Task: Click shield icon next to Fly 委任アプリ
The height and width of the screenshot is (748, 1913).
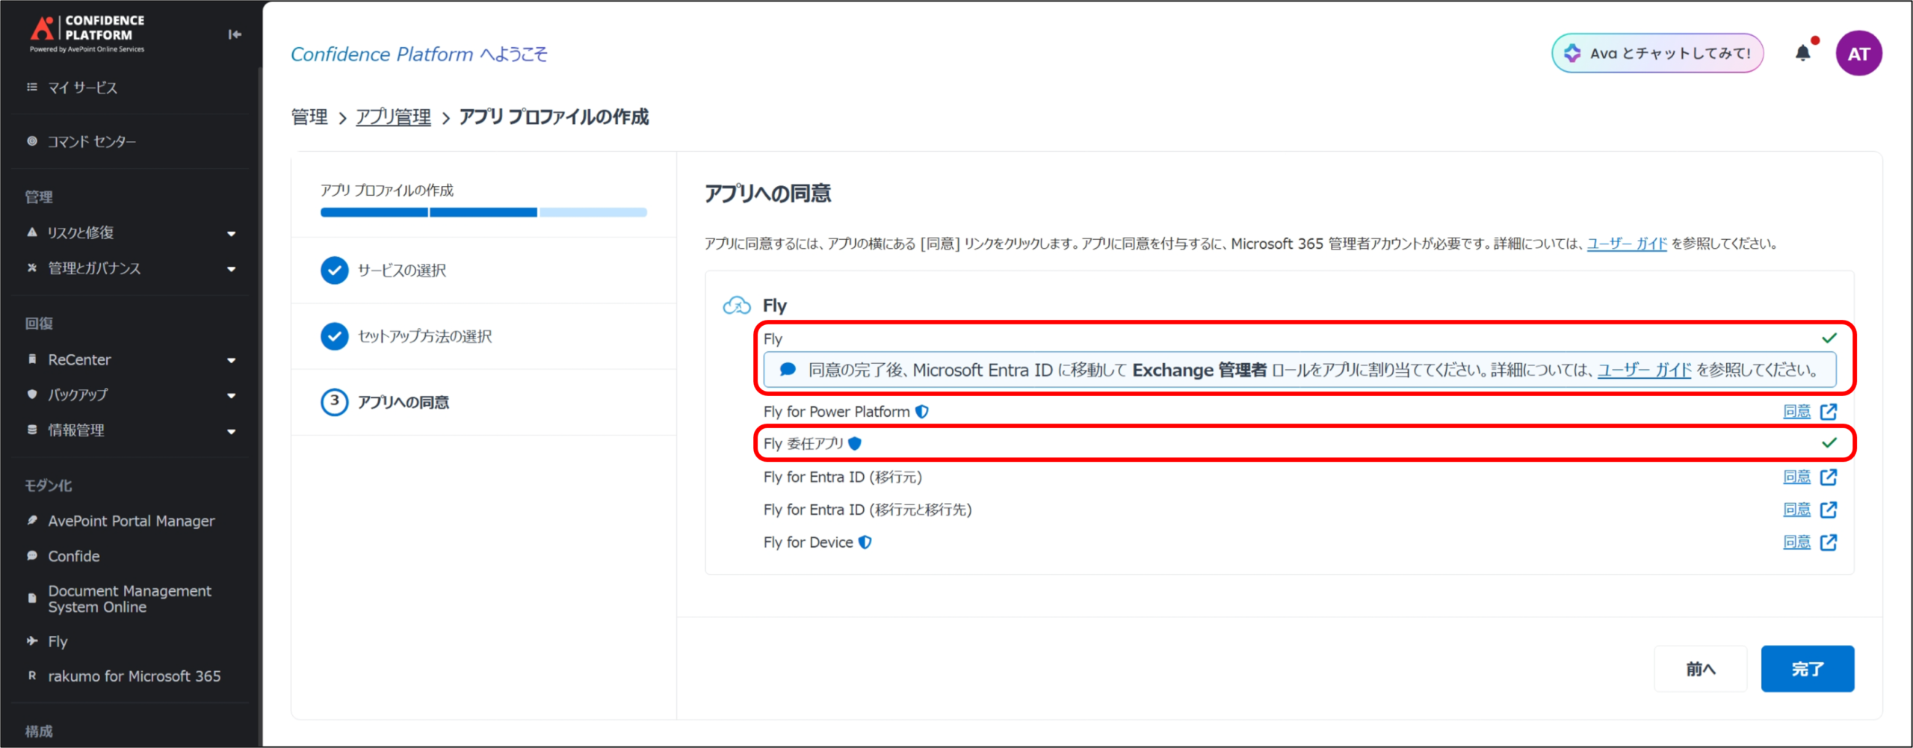Action: point(855,444)
